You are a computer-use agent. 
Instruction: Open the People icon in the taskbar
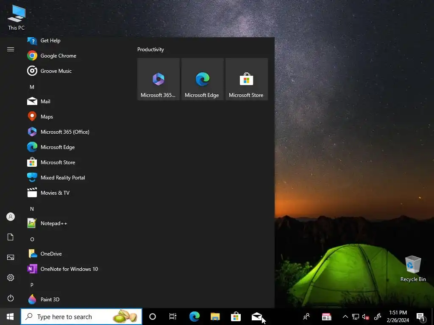click(x=306, y=317)
